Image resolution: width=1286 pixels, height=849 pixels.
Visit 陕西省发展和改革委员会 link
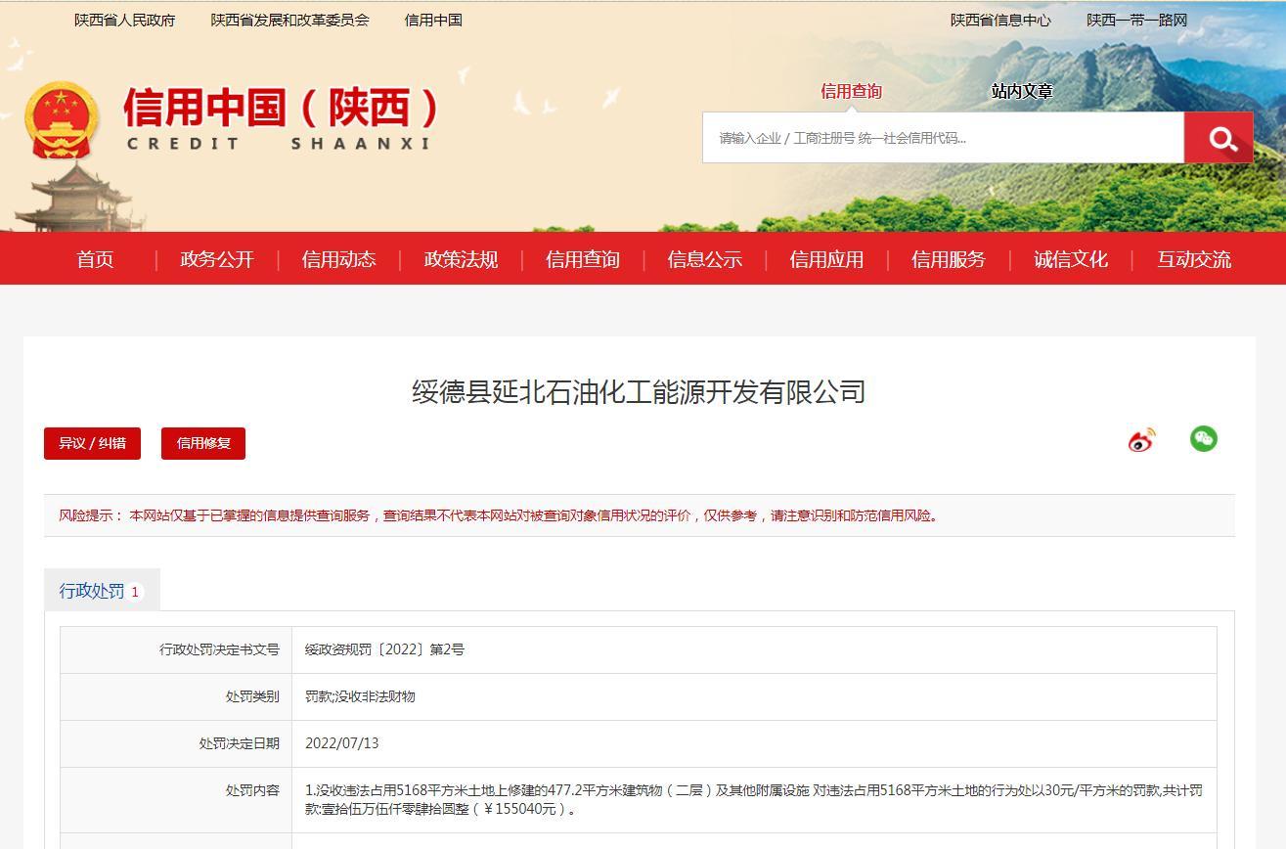pos(290,20)
